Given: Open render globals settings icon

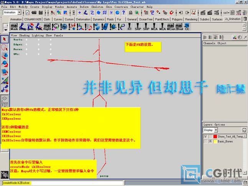Looking at the screenshot, I should 217,13.
